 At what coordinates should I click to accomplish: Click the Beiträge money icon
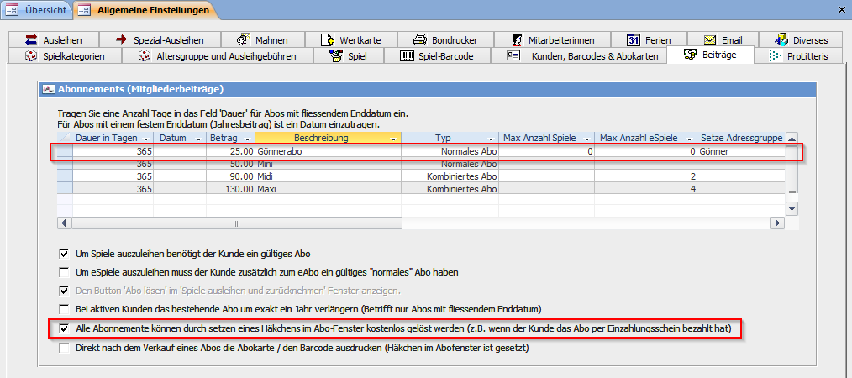[690, 55]
